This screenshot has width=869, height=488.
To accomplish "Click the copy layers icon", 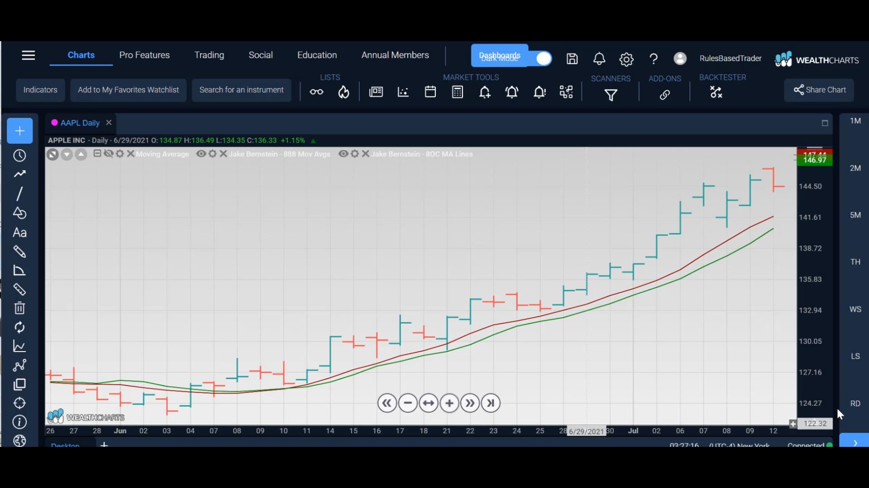I will (x=19, y=385).
